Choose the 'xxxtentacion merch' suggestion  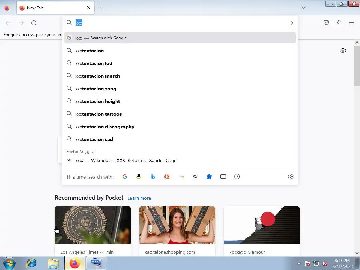click(180, 76)
